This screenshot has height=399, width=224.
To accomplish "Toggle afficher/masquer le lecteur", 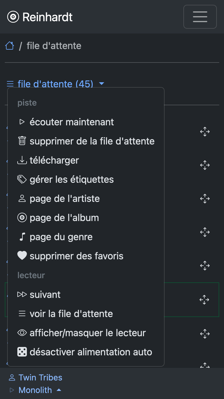I will point(88,333).
